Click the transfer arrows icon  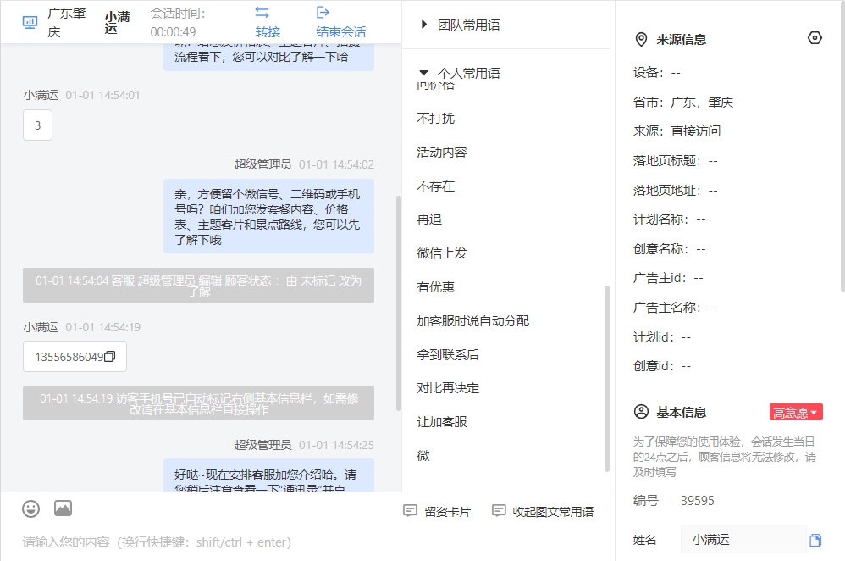pyautogui.click(x=262, y=13)
